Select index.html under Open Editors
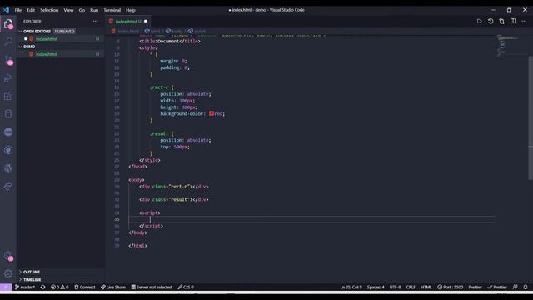Screen dimensions: 533x300 point(61,39)
